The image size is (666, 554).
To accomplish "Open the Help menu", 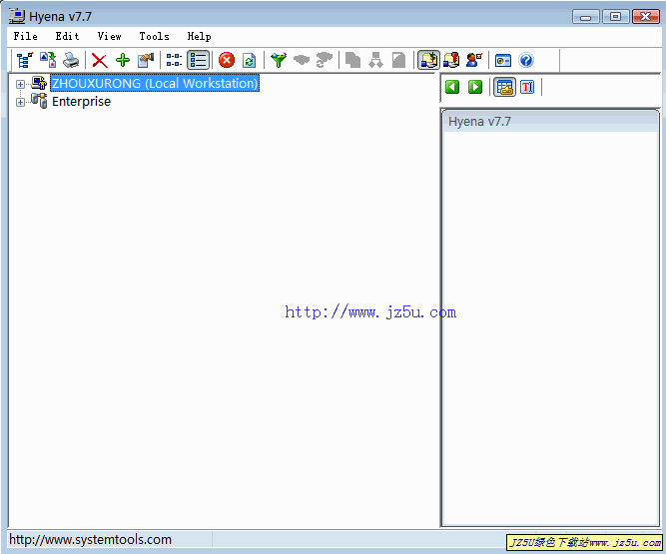I will pos(200,37).
